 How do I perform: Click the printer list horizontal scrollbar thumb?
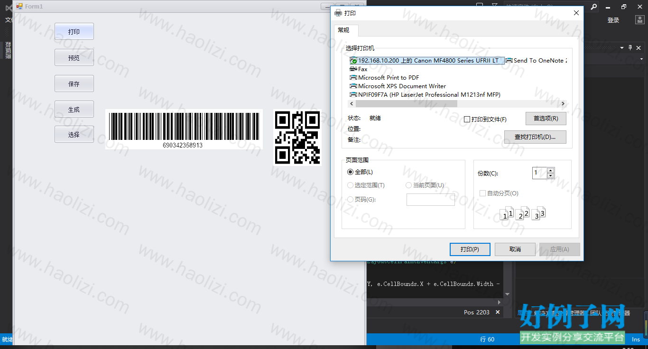click(x=407, y=103)
